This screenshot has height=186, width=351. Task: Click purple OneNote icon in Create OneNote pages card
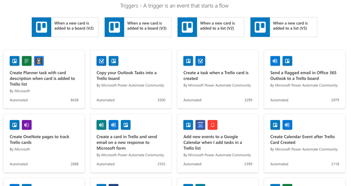[27, 125]
